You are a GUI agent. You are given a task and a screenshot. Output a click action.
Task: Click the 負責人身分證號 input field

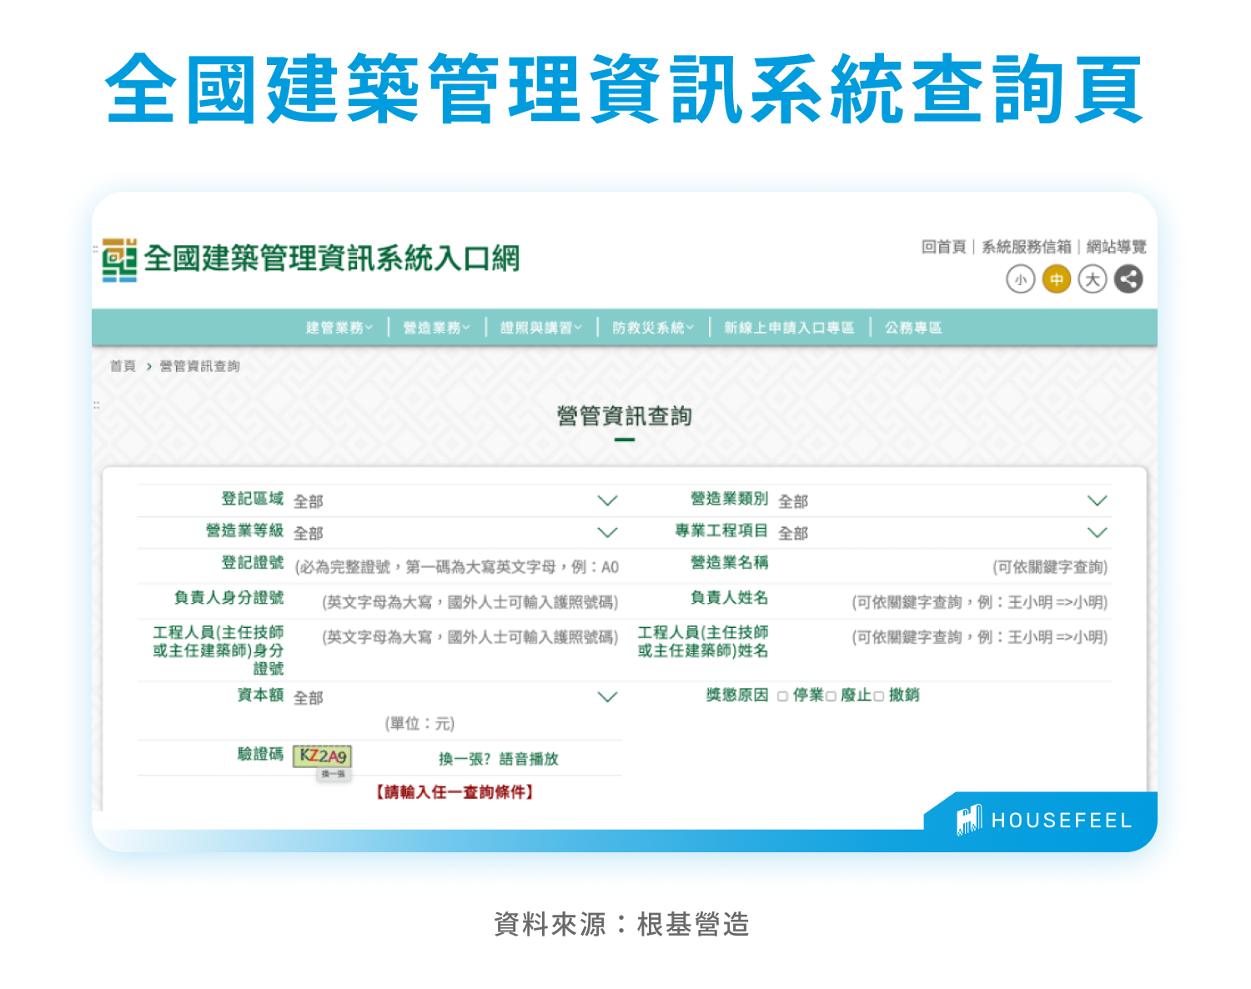(456, 602)
